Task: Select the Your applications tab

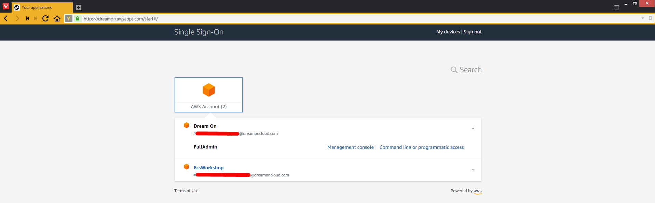Action: [x=42, y=7]
